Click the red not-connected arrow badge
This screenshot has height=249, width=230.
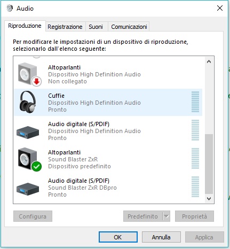click(37, 82)
